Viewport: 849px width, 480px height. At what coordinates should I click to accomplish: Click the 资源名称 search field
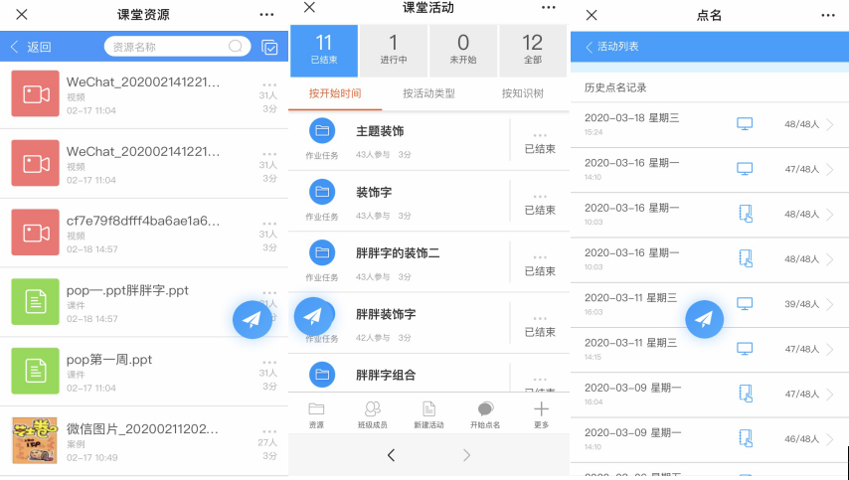[169, 47]
